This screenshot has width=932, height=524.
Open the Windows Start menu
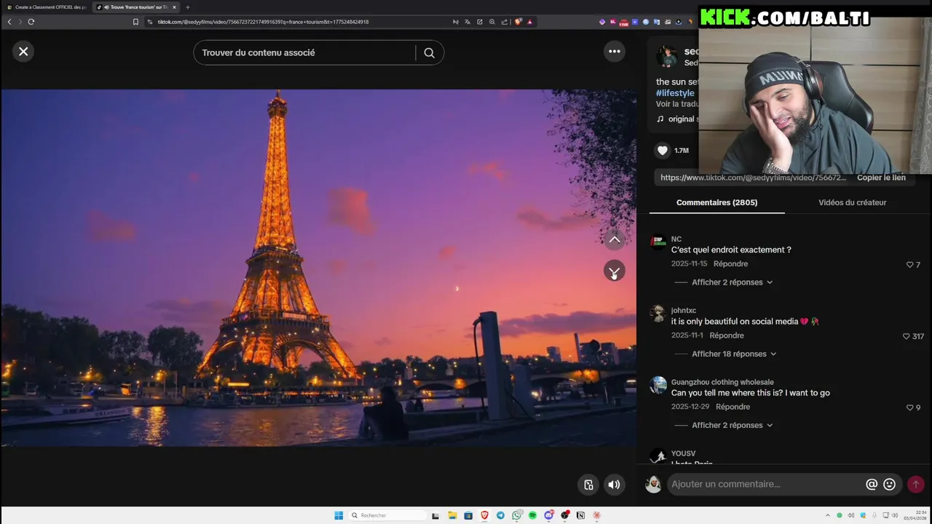pos(339,515)
